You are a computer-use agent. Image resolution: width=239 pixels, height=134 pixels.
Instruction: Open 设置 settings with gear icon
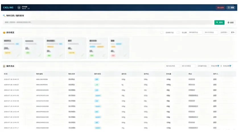point(231,7)
